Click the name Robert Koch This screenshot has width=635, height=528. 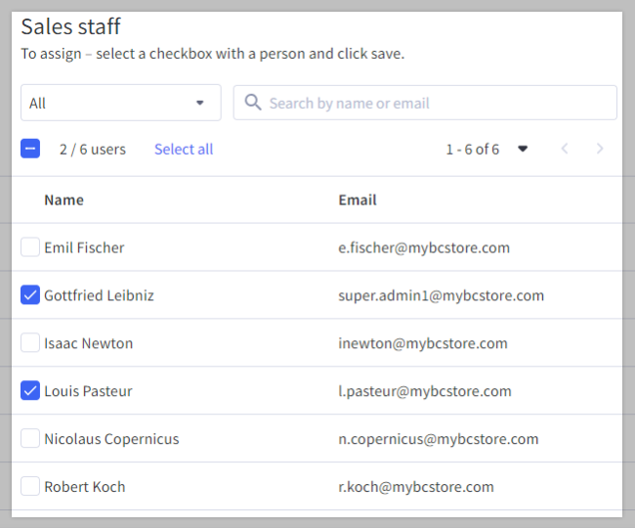[x=85, y=487]
